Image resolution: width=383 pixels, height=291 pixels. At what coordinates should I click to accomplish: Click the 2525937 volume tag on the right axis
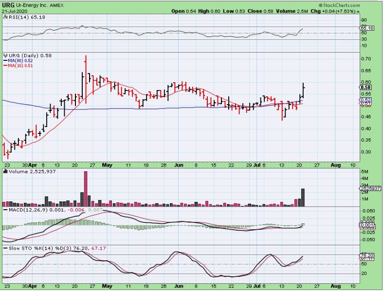370,188
